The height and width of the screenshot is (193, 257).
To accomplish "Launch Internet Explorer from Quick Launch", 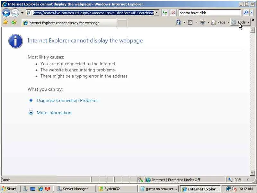I will coord(40,189).
